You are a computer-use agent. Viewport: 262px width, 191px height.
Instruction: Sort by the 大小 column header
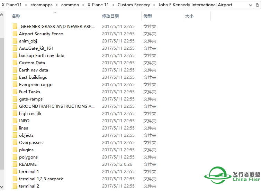[x=189, y=16]
